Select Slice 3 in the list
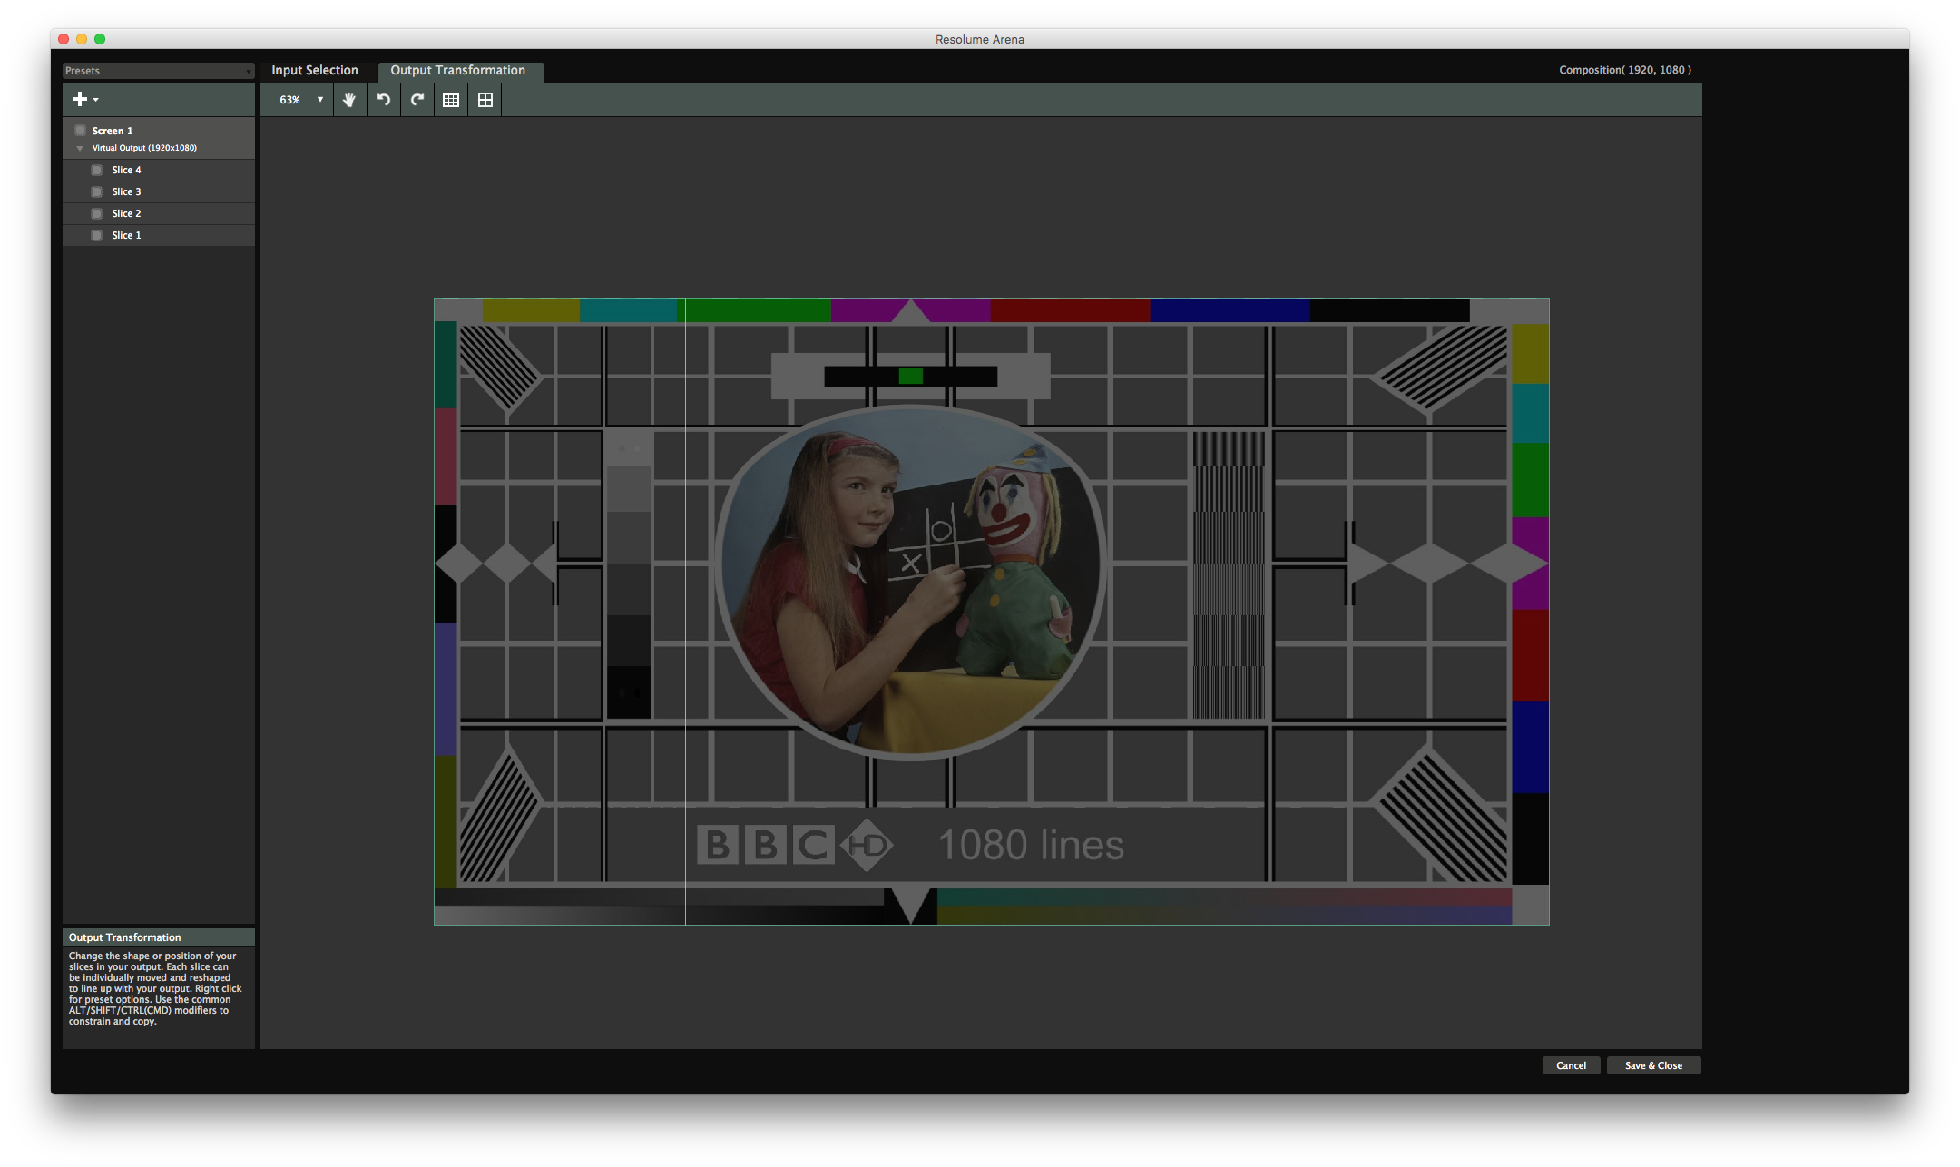Screen dimensions: 1960x1167 click(127, 191)
